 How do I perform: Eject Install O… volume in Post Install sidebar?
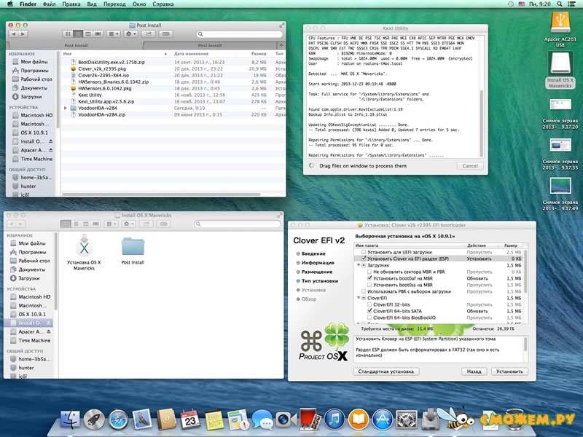coord(50,141)
